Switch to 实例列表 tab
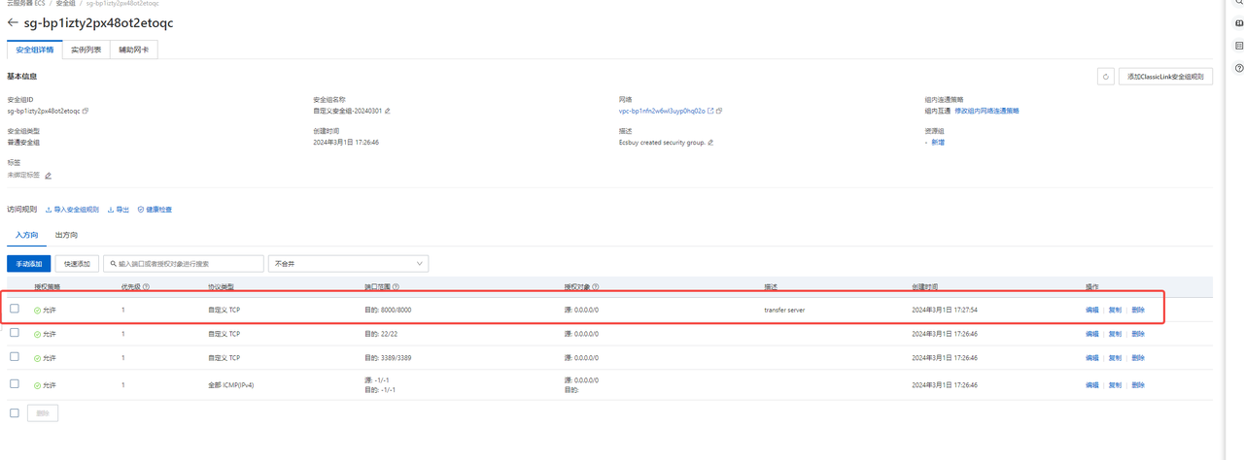This screenshot has height=460, width=1244. pos(86,49)
